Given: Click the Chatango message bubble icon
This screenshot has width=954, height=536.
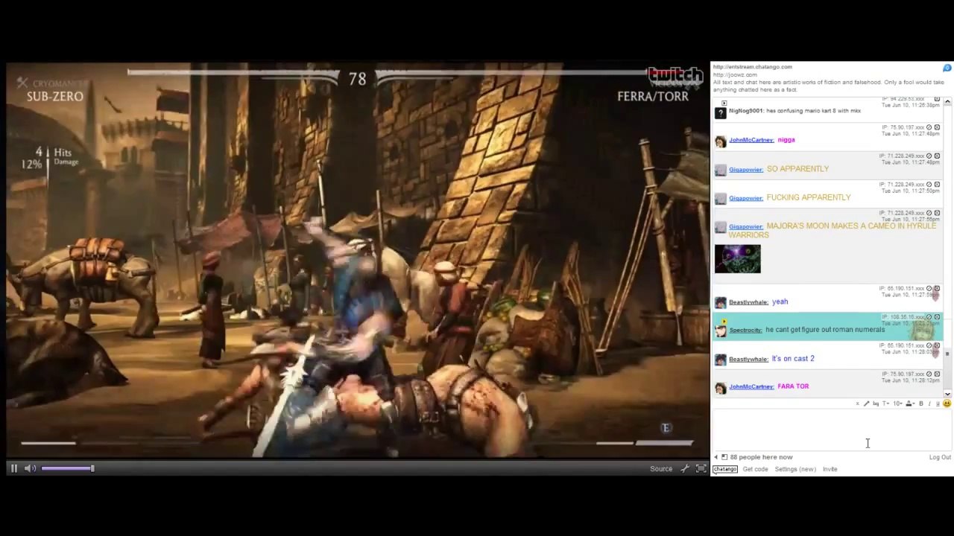Looking at the screenshot, I should 947,68.
